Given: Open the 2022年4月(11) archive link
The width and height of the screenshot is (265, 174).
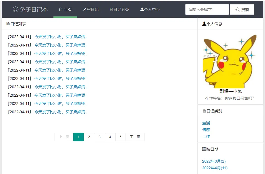Looking at the screenshot, I should (215, 168).
